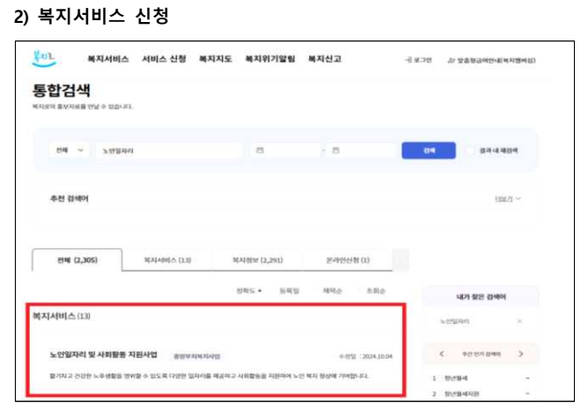Click the 중앙부처복지사업 tag
The image size is (588, 410).
tap(197, 356)
